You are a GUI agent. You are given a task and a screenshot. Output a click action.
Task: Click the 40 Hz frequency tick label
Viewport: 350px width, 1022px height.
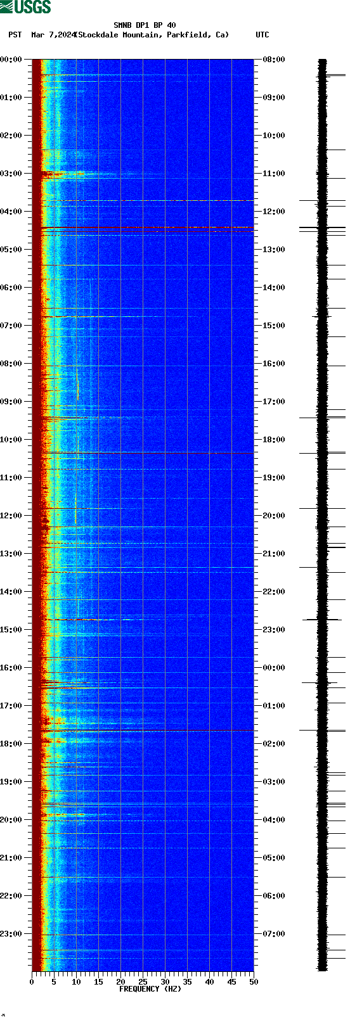click(209, 982)
